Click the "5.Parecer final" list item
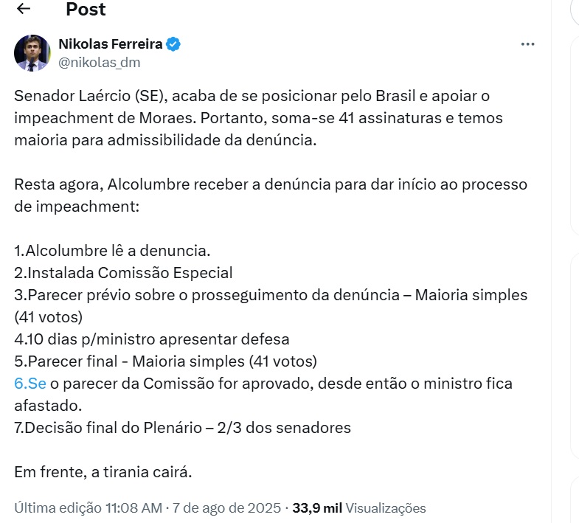Viewport: 579px width, 523px height. click(165, 361)
